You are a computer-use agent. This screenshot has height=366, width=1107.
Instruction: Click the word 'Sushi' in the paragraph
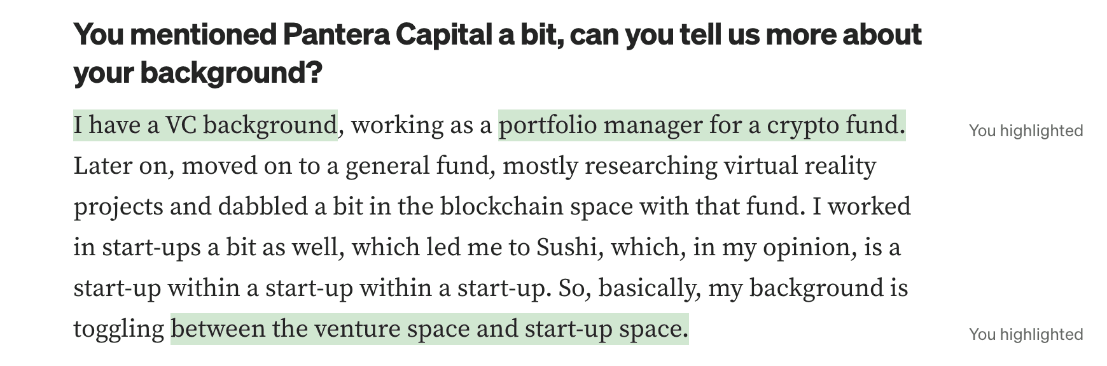(x=566, y=247)
